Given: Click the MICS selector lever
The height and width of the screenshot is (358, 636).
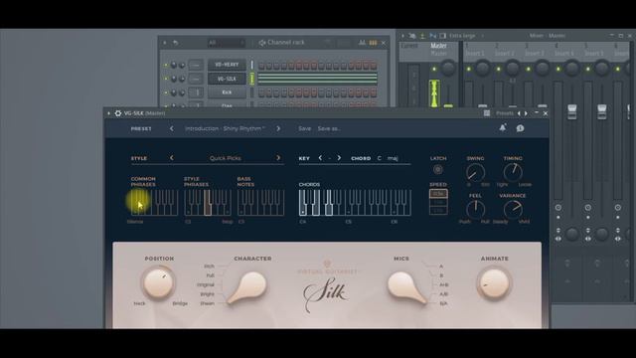Looking at the screenshot, I should [406, 287].
